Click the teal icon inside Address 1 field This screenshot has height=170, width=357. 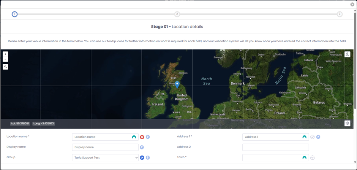point(305,137)
